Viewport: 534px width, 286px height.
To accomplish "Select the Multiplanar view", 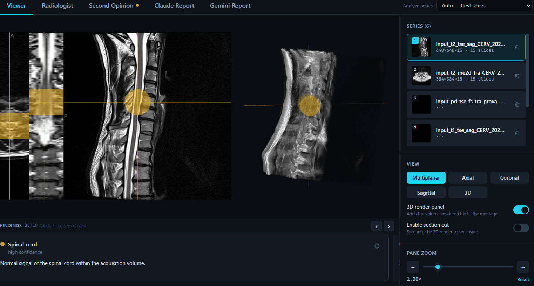I will pyautogui.click(x=426, y=178).
